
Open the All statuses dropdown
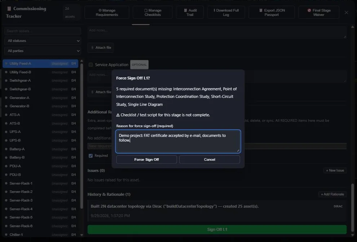pyautogui.click(x=43, y=41)
